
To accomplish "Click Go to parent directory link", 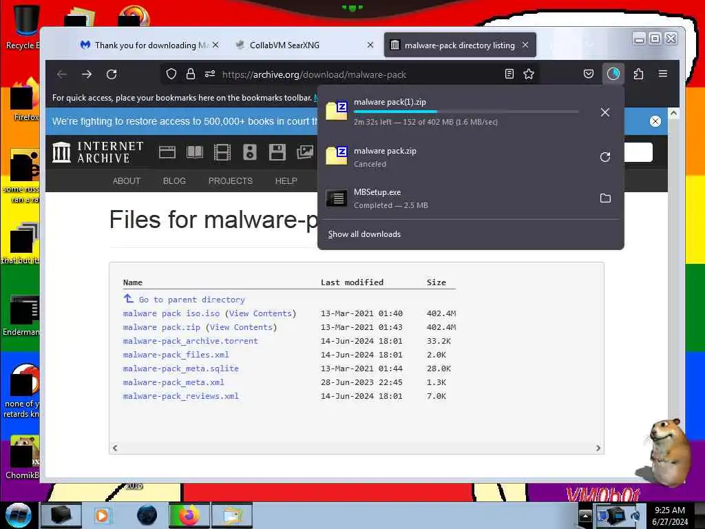I will coord(191,300).
